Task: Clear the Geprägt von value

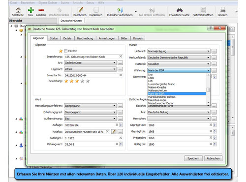Action: click(211, 125)
